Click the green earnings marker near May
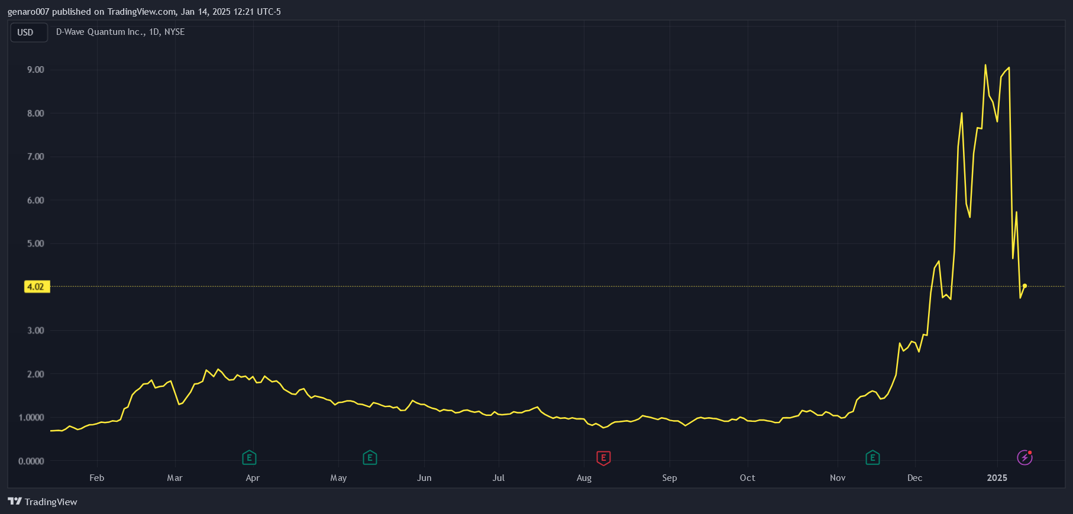The width and height of the screenshot is (1073, 514). click(370, 457)
